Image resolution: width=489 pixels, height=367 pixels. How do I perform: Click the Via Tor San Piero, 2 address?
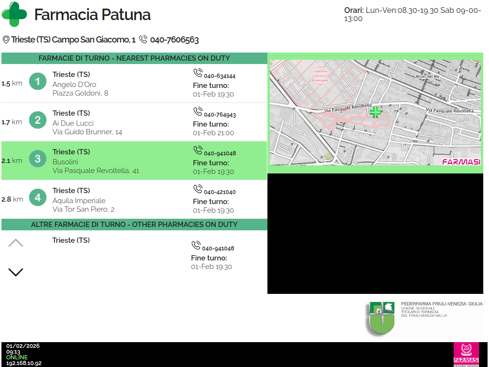click(x=84, y=209)
